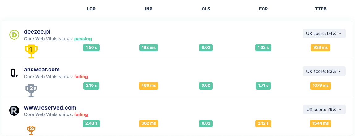The image size is (355, 136).
Task: Expand the UX score 83% dropdown
Action: click(x=324, y=71)
